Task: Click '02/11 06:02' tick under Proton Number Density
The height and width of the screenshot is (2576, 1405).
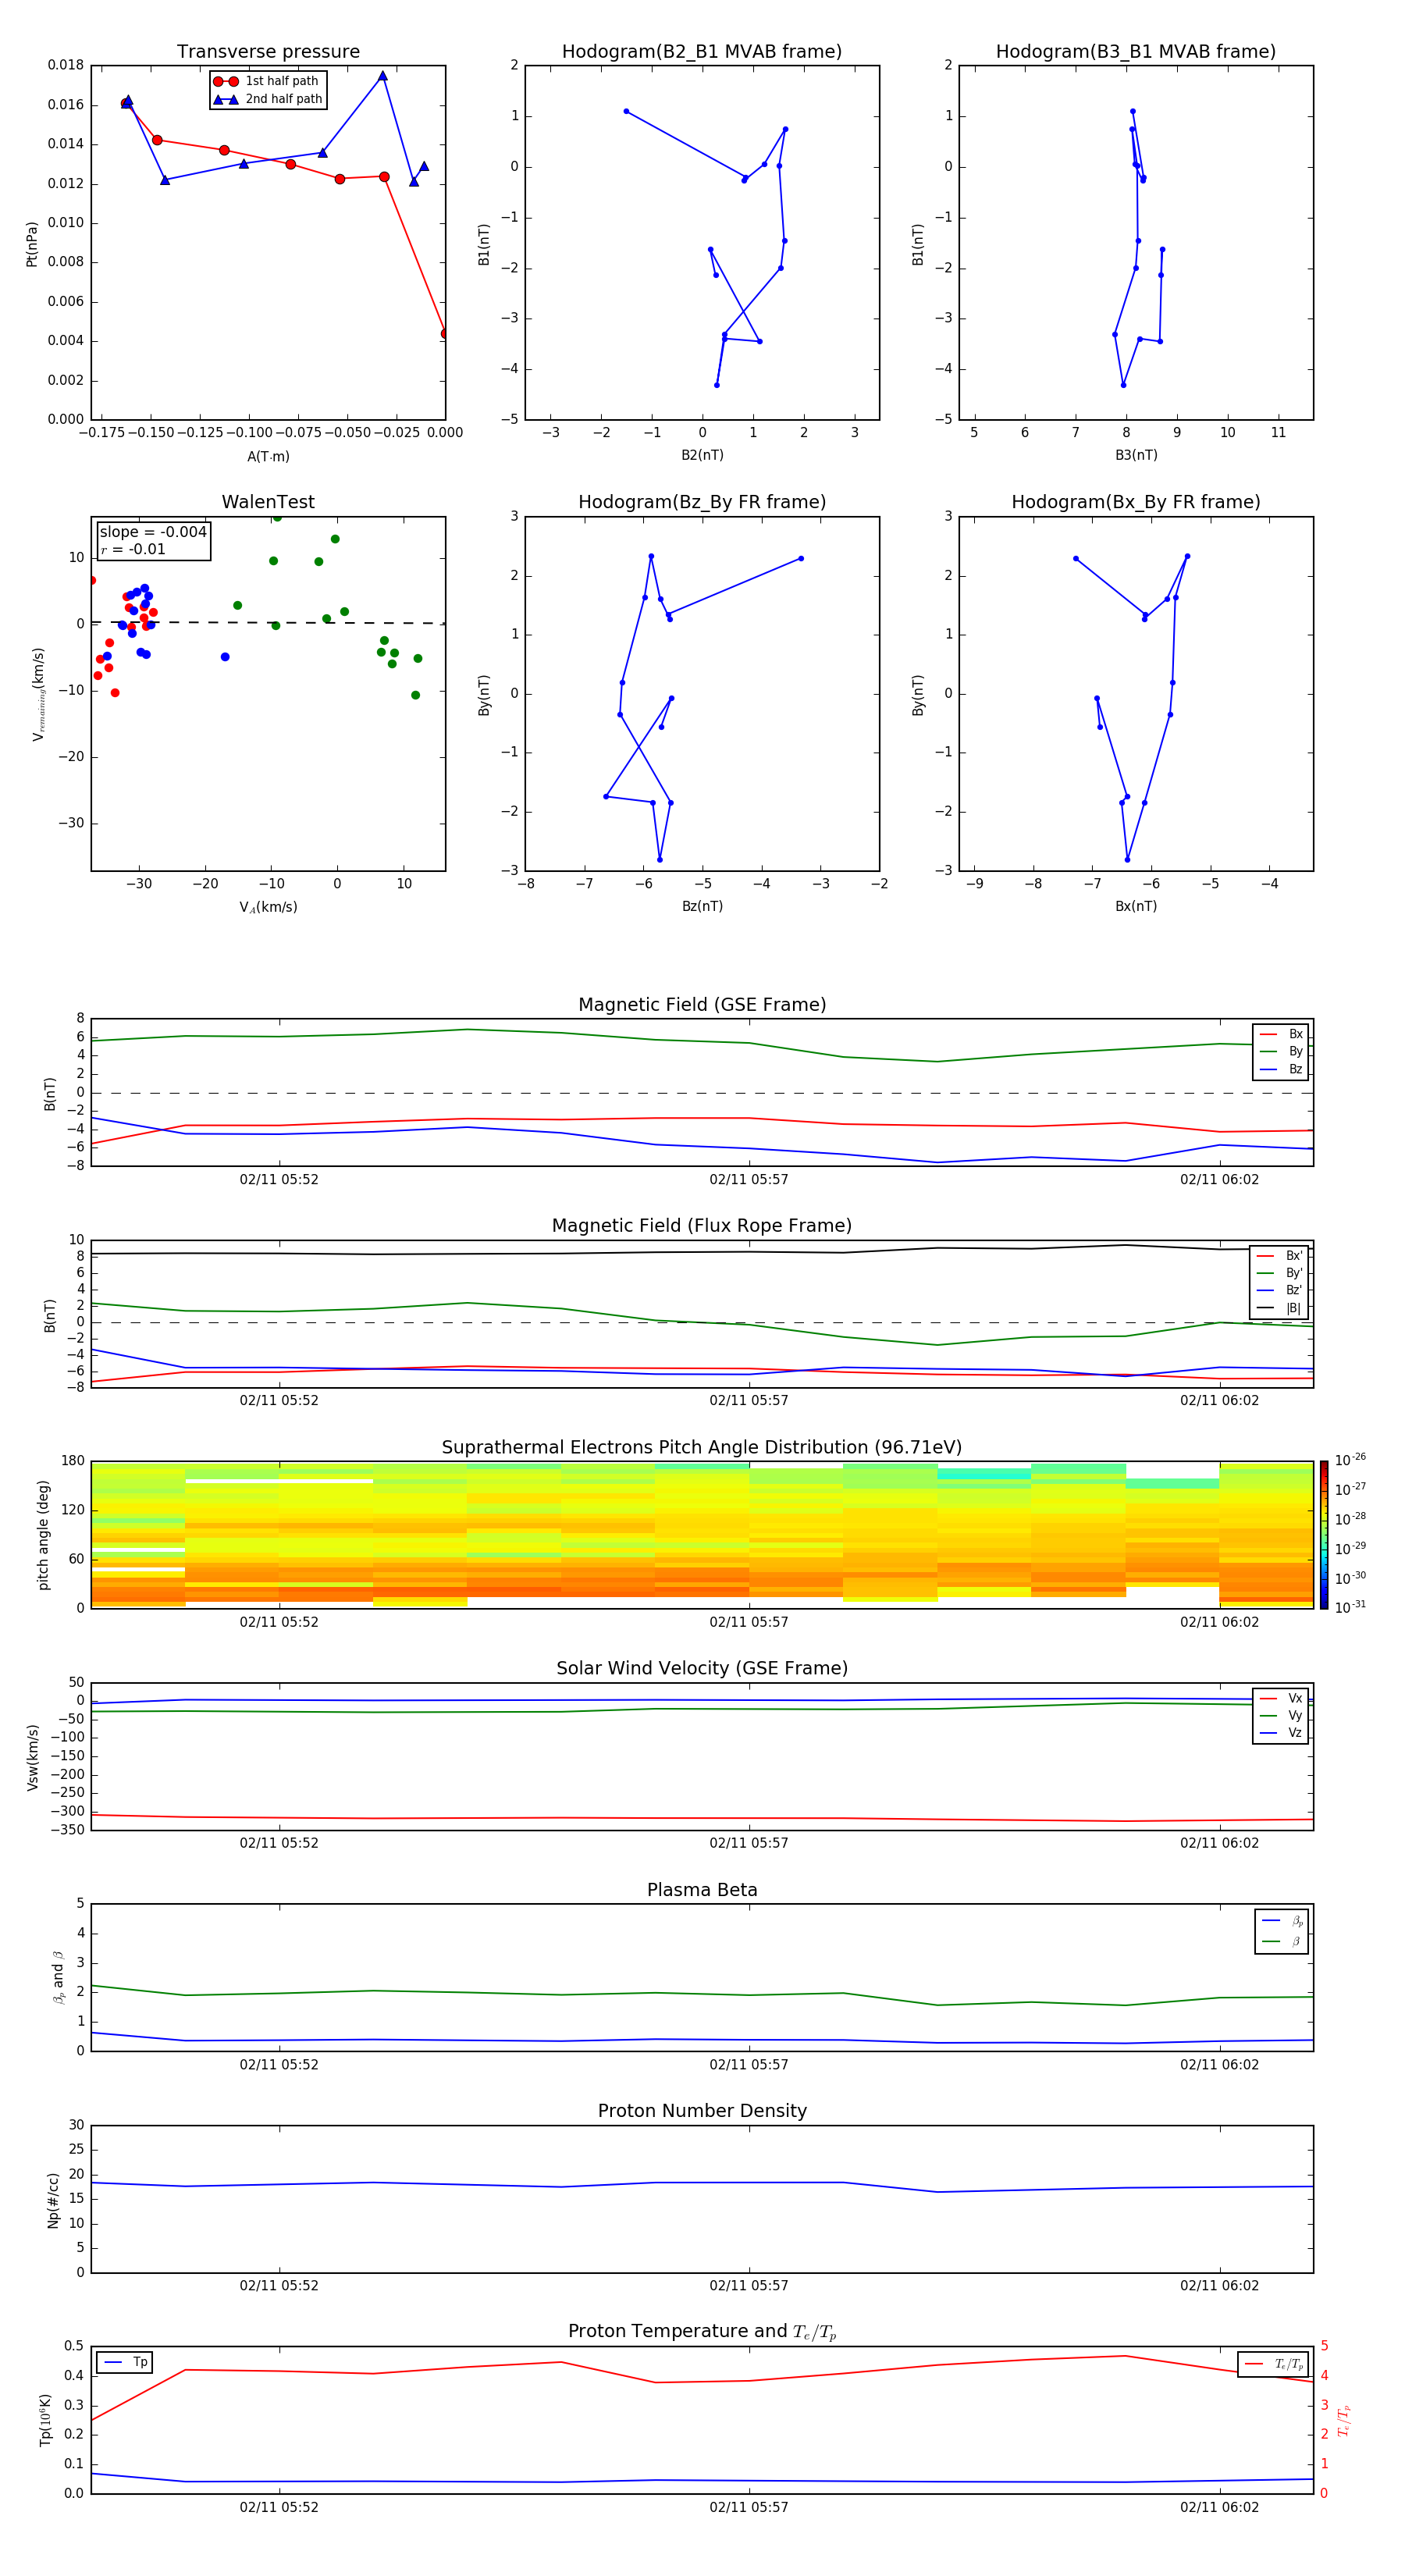Action: click(x=1219, y=2286)
